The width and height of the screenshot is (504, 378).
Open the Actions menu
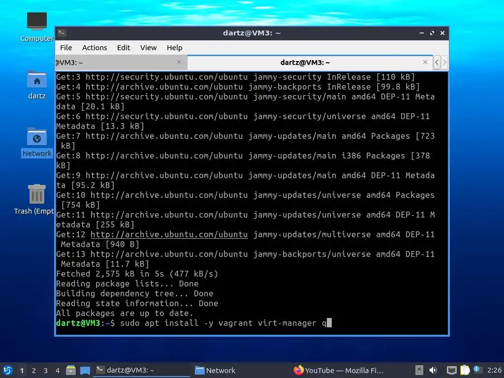click(x=94, y=48)
